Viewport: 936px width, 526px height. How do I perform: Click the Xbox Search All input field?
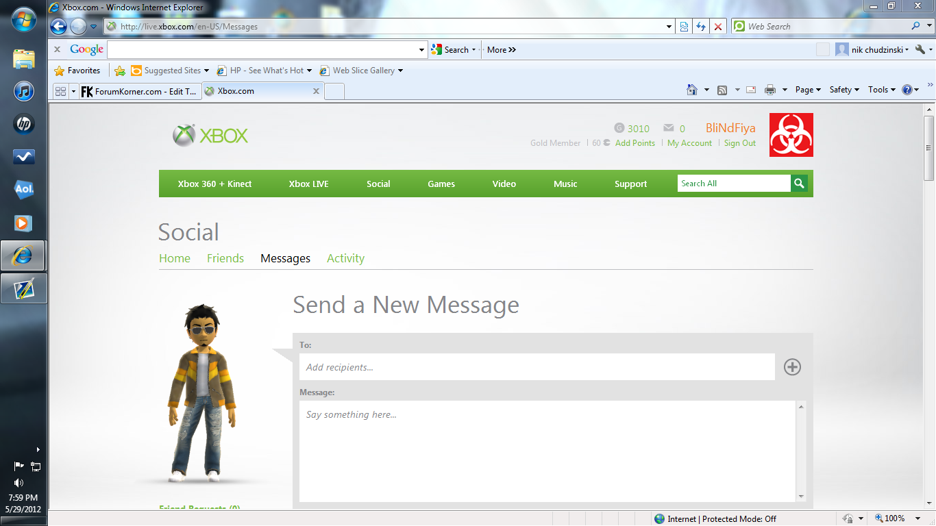point(734,184)
